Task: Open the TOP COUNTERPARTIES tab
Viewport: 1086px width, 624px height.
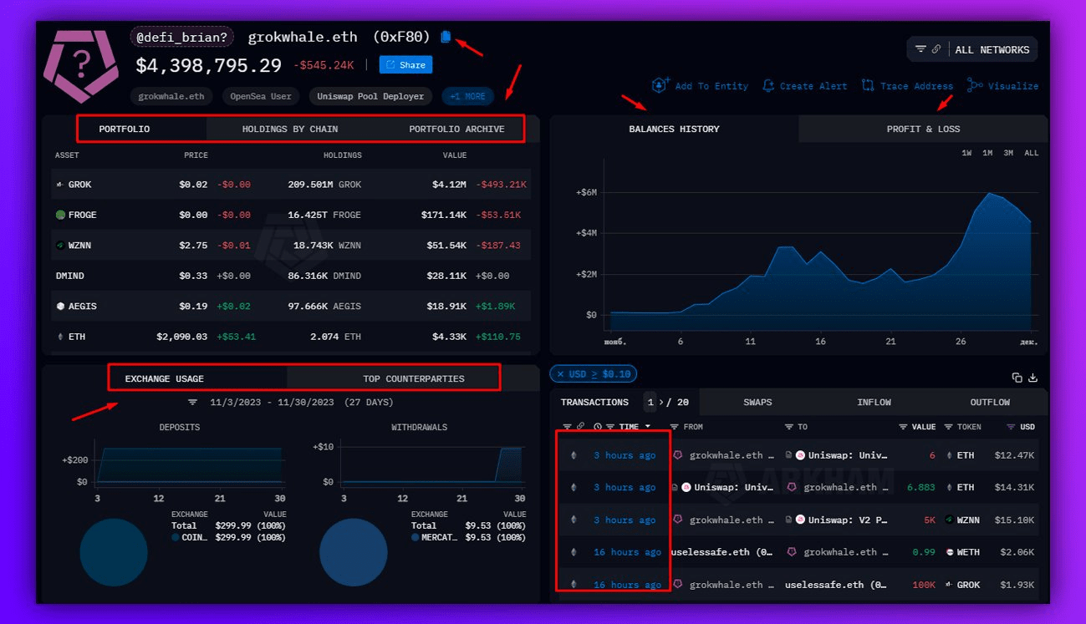Action: point(413,378)
